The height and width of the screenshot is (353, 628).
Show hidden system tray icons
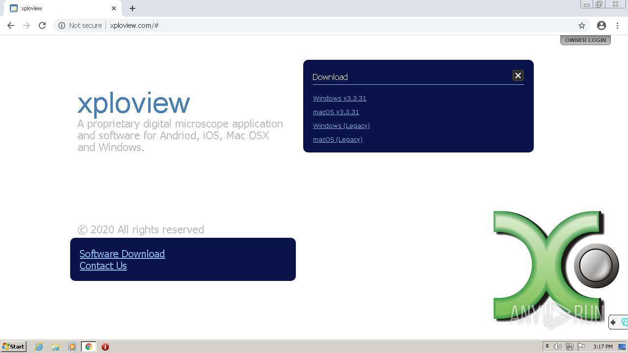pyautogui.click(x=547, y=347)
